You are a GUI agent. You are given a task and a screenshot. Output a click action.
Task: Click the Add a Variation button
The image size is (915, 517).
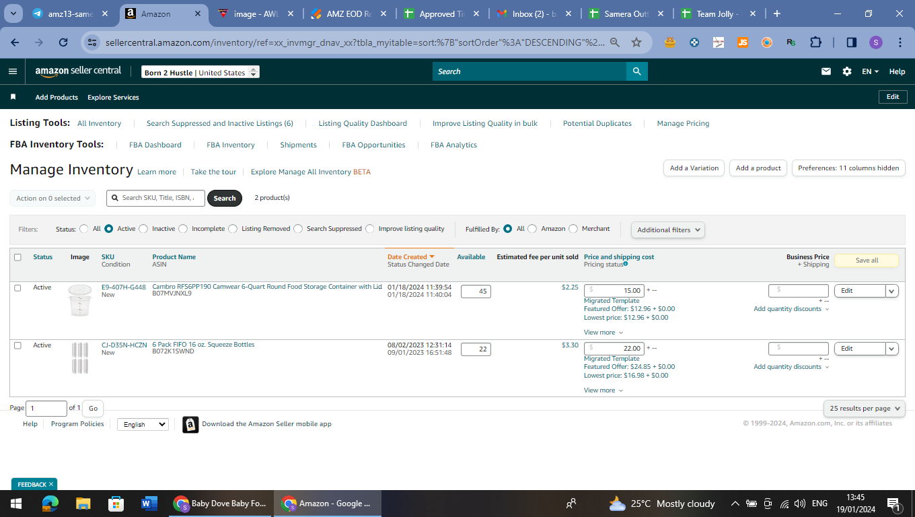tap(694, 168)
